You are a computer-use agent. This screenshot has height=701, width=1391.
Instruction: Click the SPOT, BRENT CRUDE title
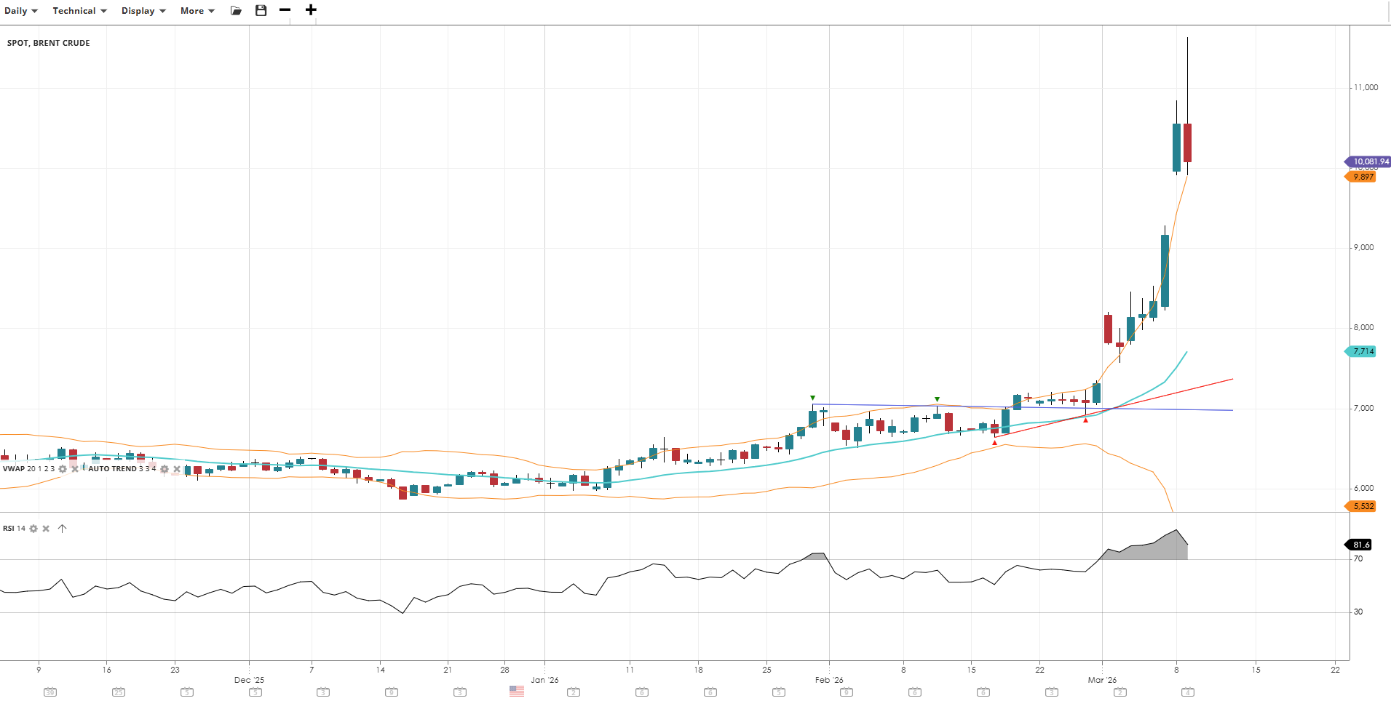point(49,43)
